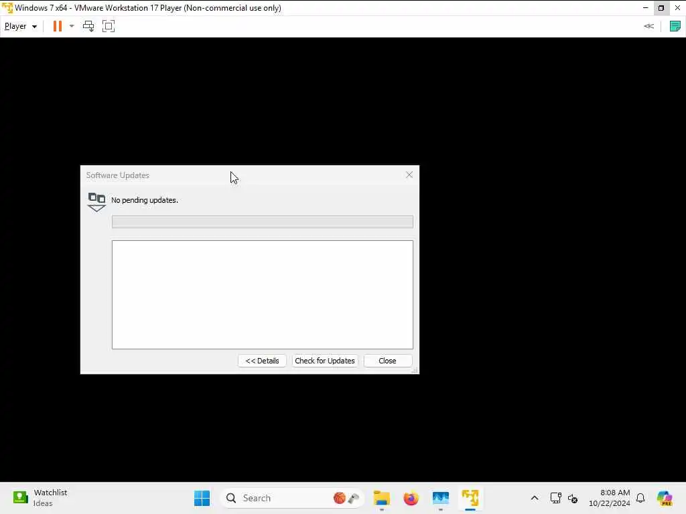Expand the power options arrow beside pause
Screen dimensions: 686x514
[x=72, y=26]
